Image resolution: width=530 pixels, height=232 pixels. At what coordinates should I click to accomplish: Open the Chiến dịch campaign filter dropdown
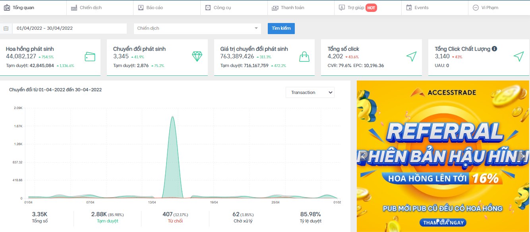point(197,29)
